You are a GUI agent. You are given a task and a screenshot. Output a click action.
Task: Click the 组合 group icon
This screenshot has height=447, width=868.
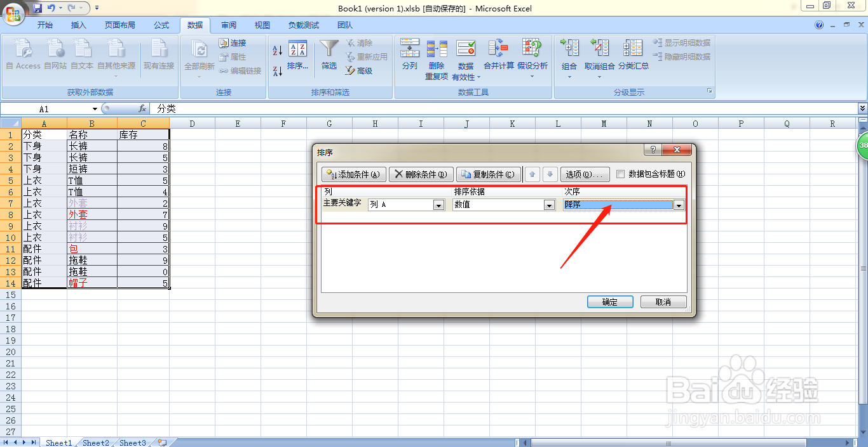point(569,58)
